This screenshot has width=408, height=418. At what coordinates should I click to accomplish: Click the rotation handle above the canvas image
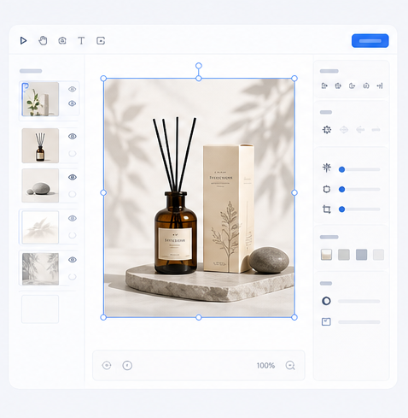pos(199,66)
